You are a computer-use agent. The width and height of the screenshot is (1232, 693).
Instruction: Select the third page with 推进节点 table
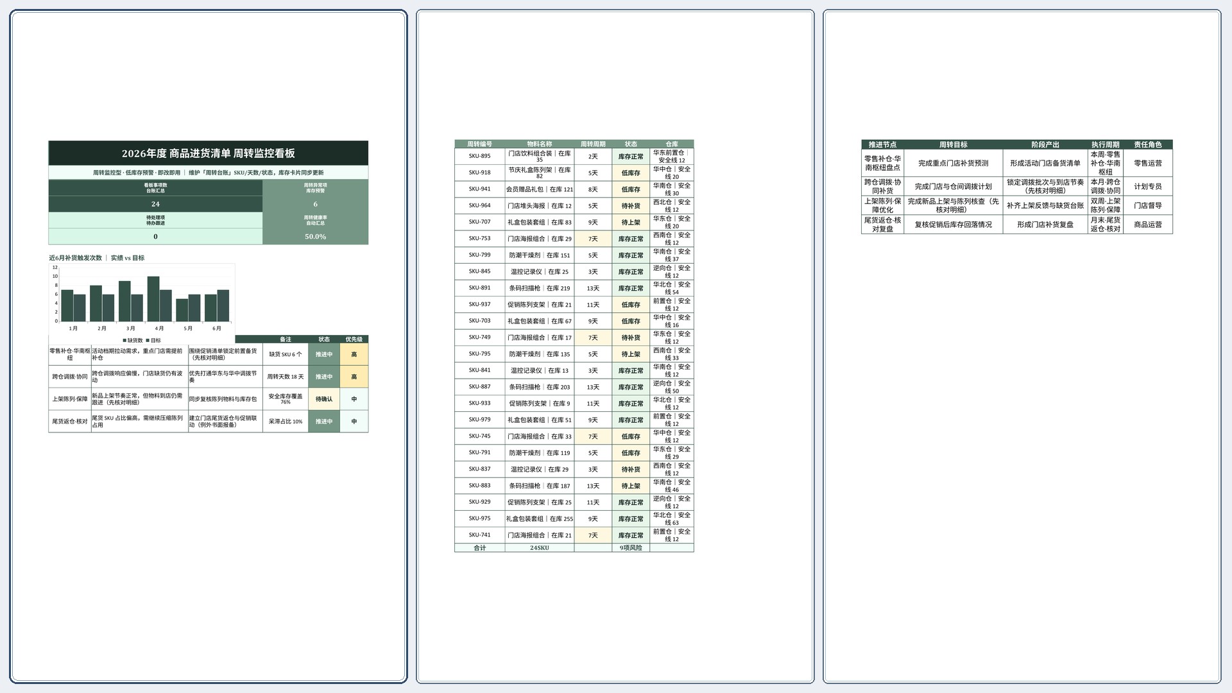tap(1022, 346)
